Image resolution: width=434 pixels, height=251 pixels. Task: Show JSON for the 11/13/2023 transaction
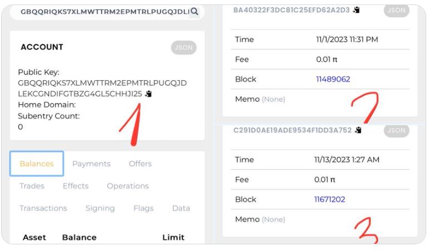tap(396, 130)
